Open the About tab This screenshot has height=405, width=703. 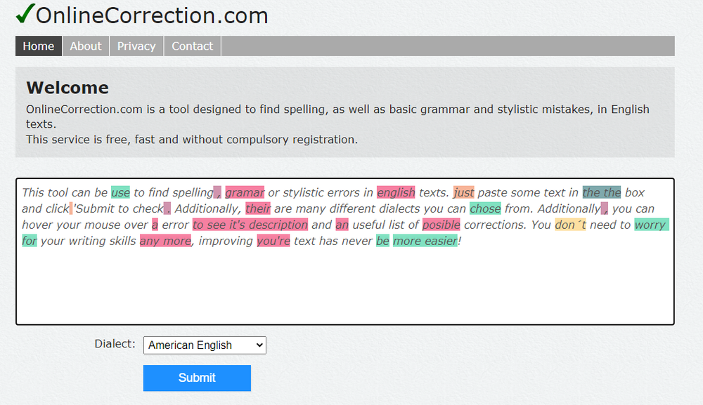click(x=85, y=46)
